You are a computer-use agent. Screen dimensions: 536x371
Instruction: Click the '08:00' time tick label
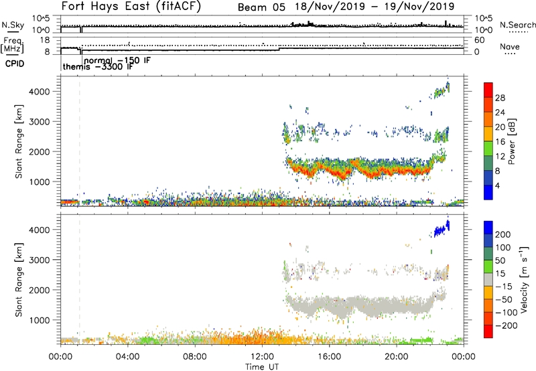[195, 357]
